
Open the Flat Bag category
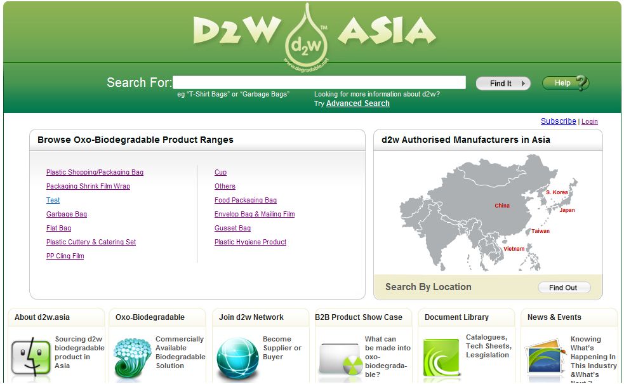pos(58,228)
